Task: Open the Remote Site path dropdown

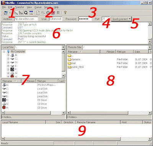Action: pyautogui.click(x=150, y=47)
